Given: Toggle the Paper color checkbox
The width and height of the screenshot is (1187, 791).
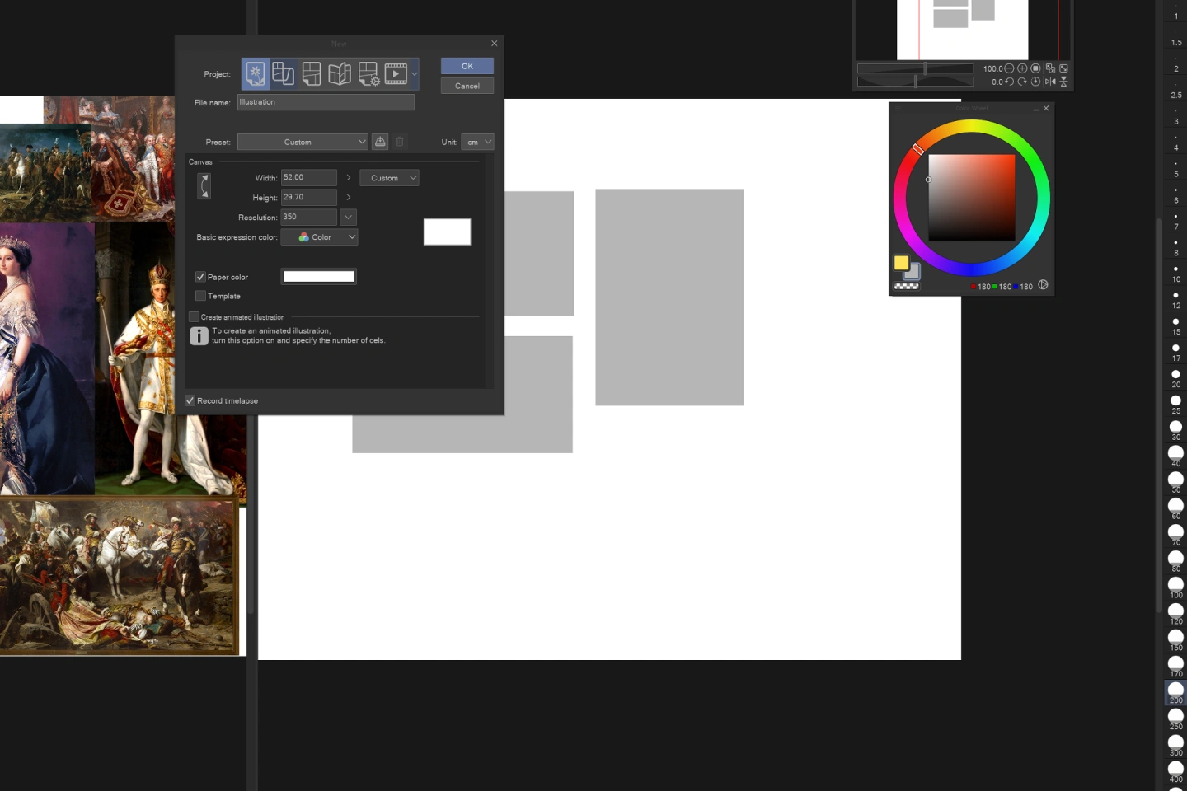Looking at the screenshot, I should (x=200, y=277).
